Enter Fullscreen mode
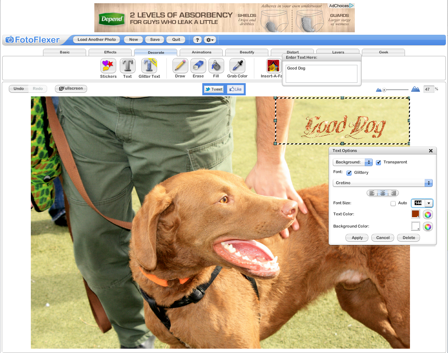The image size is (448, 353). [x=71, y=89]
